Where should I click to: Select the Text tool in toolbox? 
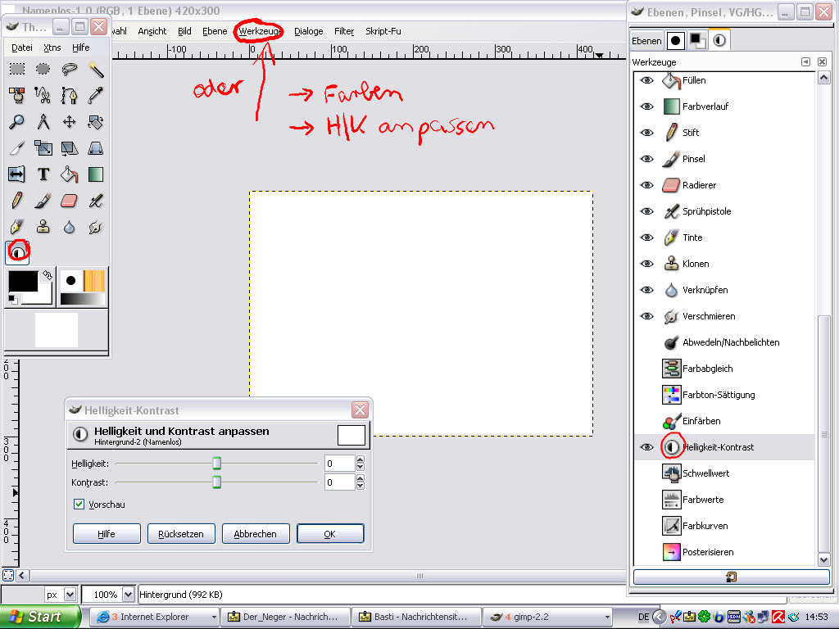pos(43,174)
